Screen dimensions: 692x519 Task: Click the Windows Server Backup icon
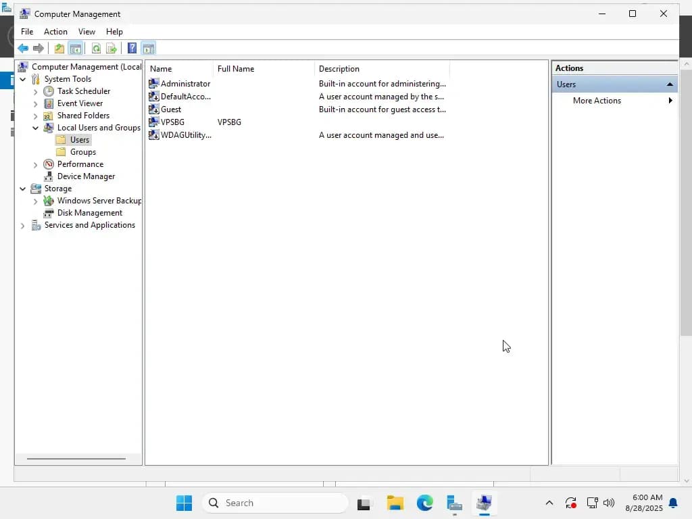click(49, 201)
